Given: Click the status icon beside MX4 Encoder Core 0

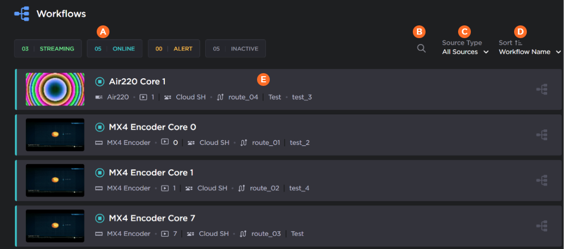Looking at the screenshot, I should tap(100, 127).
